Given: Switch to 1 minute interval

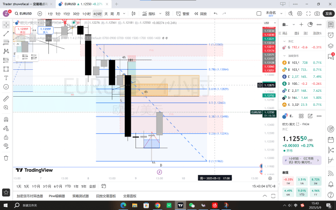Looking at the screenshot, I should click(x=50, y=14).
